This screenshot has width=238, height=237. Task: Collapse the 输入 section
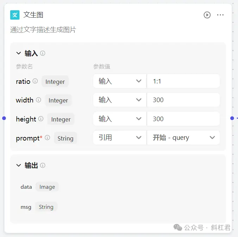[x=19, y=53]
